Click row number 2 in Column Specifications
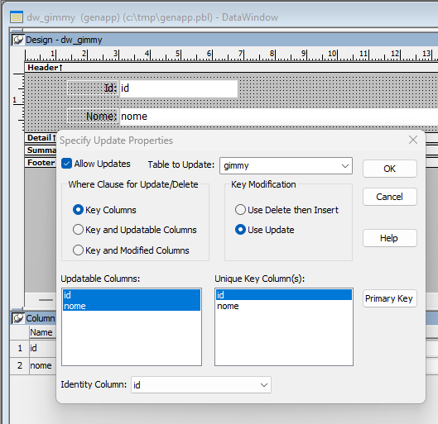 pos(20,365)
